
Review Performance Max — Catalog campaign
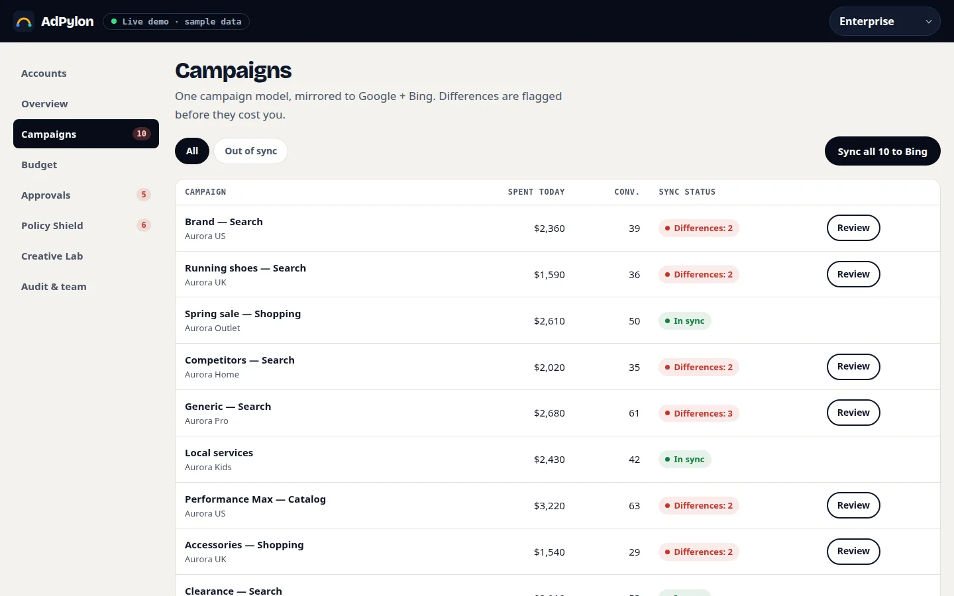point(853,505)
